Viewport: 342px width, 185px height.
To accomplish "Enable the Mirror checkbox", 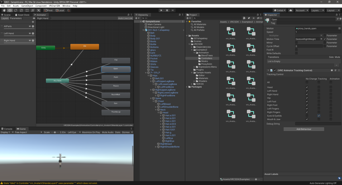I will tap(296, 43).
